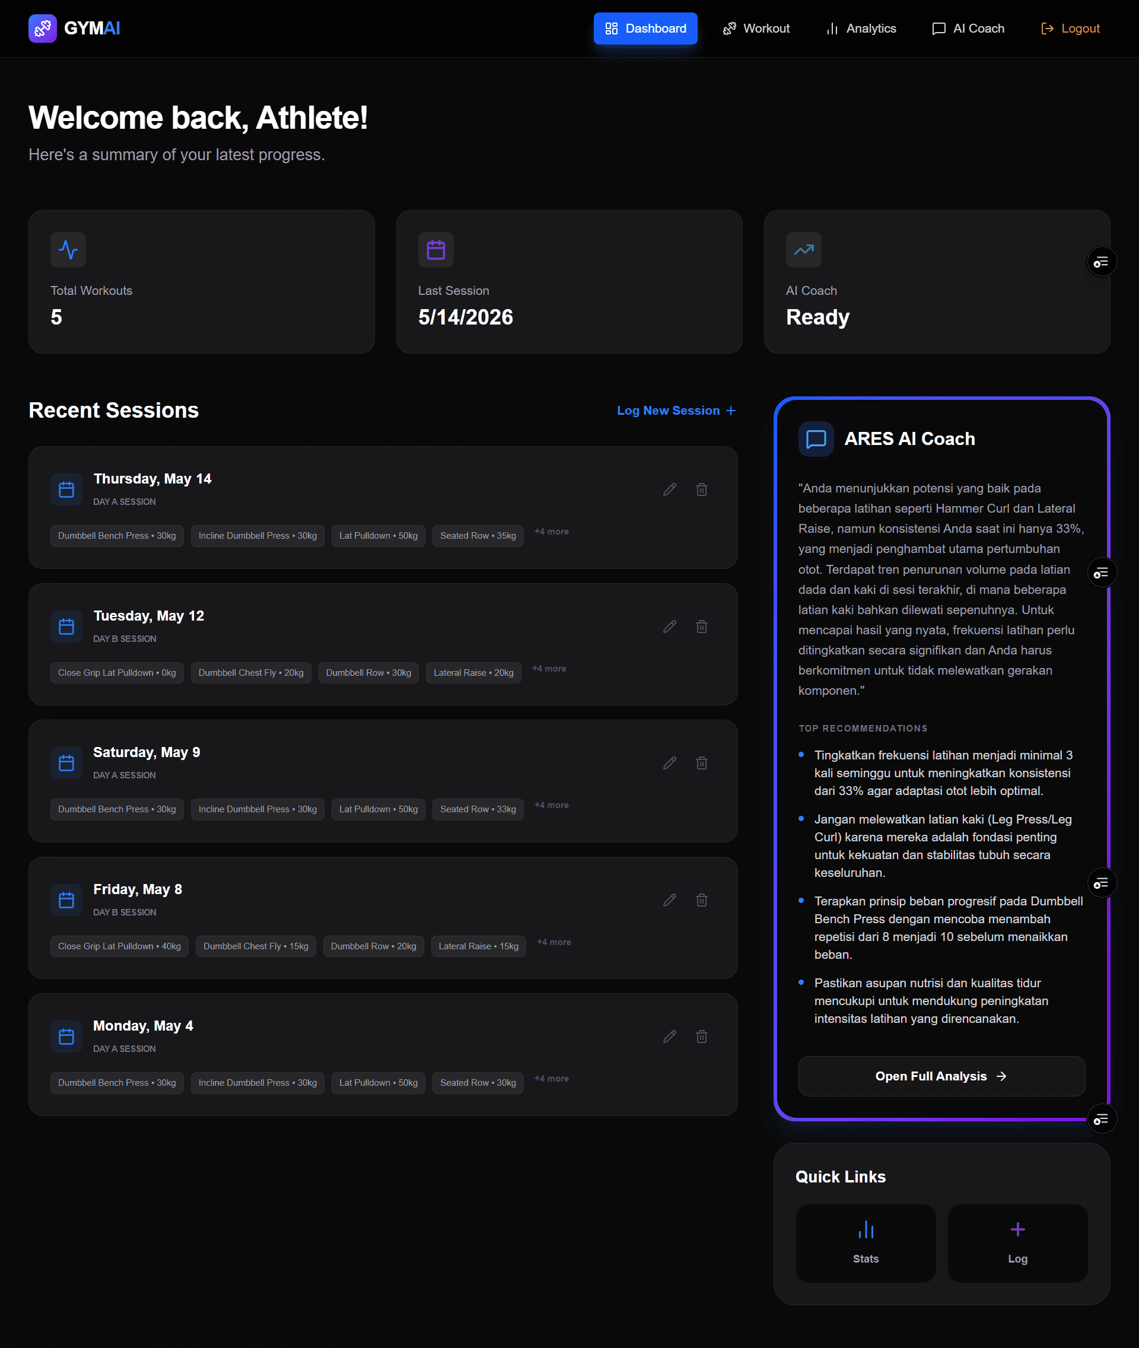Open the Stats quick link
The height and width of the screenshot is (1348, 1139).
click(x=866, y=1243)
